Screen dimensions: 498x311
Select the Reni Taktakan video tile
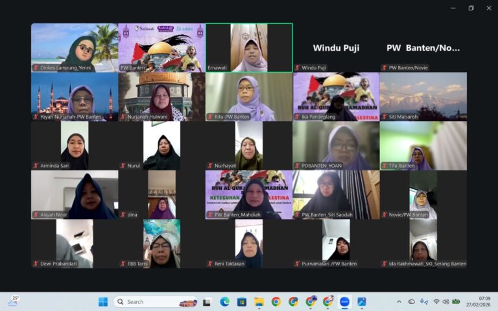[x=249, y=244]
